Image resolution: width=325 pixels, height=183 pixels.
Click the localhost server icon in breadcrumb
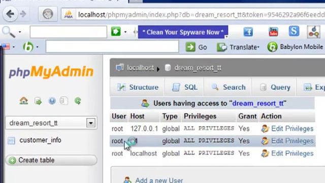[120, 68]
